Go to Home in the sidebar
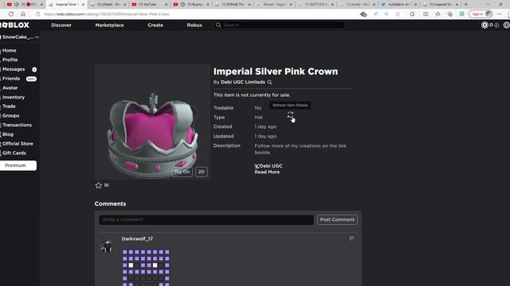Screen dimensions: 510x286 9,51
